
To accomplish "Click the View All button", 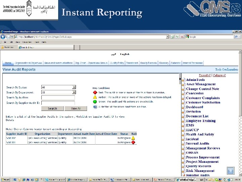I will (x=76, y=109).
